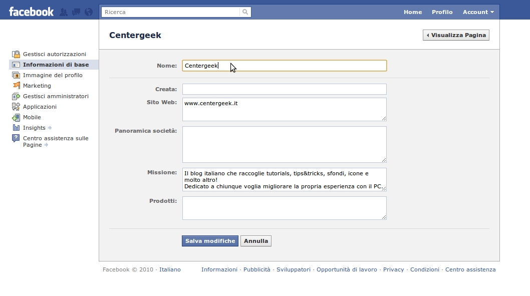Open the Insights link
Image resolution: width=530 pixels, height=296 pixels.
(x=34, y=128)
